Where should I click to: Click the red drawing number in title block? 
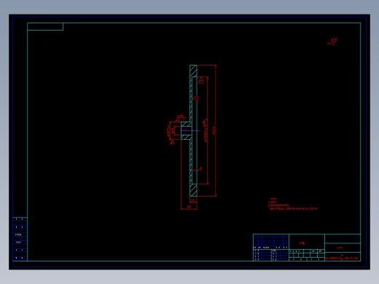point(342,259)
